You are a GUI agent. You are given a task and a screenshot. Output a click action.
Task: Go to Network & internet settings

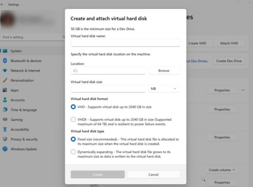(32, 71)
